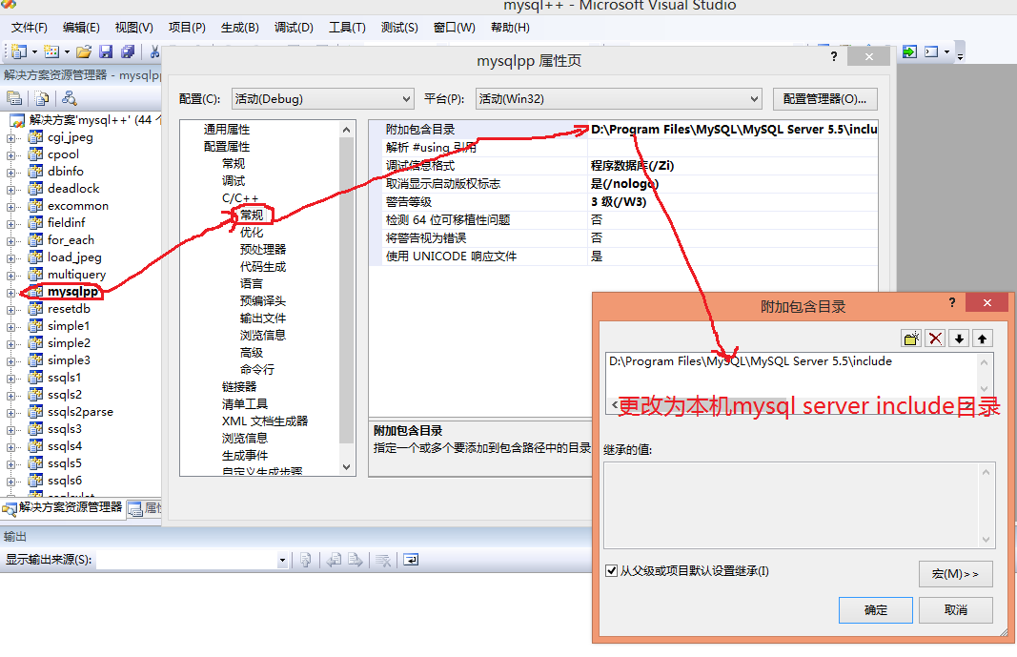Click the property tree scrollbar down arrow

346,467
